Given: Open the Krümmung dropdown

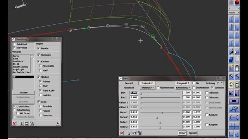Looking at the screenshot, I should (x=183, y=88).
